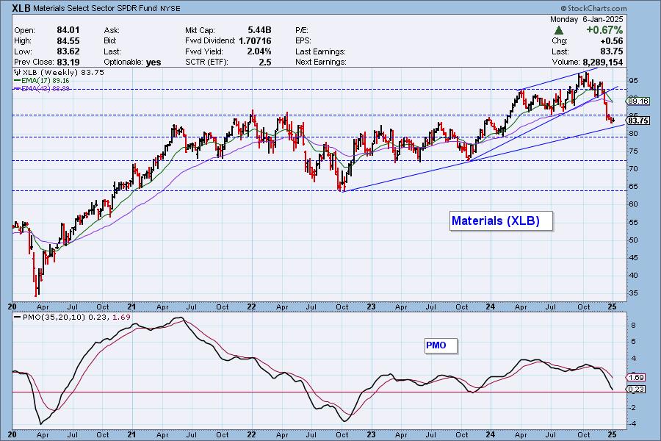Click the 60 price scale label

click(634, 204)
